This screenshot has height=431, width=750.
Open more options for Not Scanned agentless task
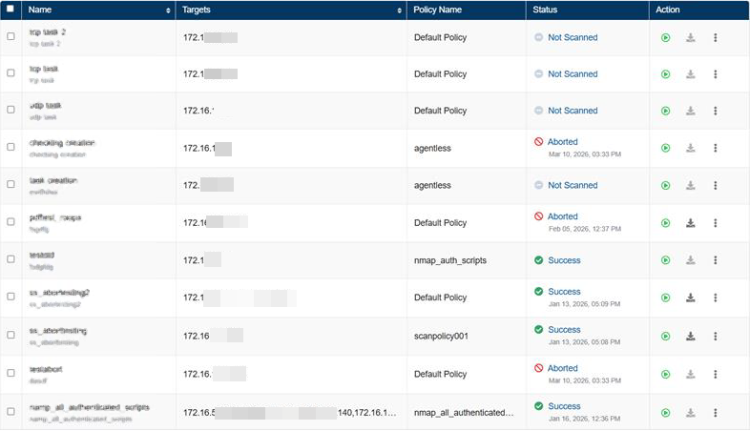(715, 185)
